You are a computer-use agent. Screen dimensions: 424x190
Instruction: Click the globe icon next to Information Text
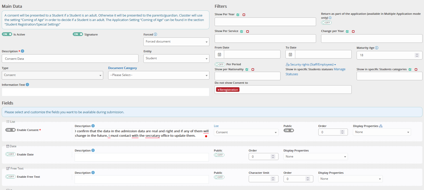click(27, 85)
